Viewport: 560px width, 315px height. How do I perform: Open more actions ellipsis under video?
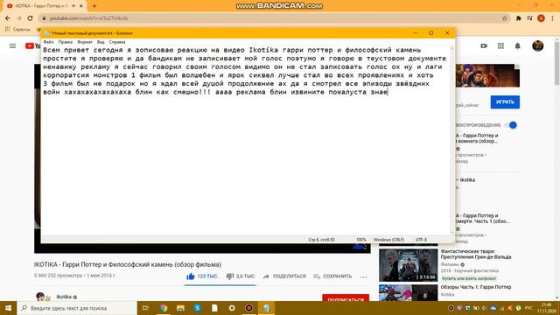tap(364, 276)
